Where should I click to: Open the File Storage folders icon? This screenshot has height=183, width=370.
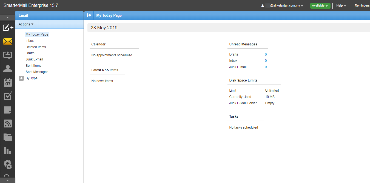(x=8, y=137)
